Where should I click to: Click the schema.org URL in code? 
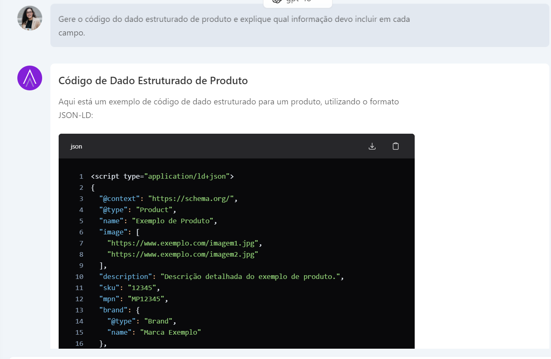coord(192,198)
